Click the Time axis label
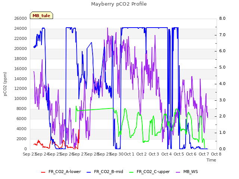 coord(211,160)
